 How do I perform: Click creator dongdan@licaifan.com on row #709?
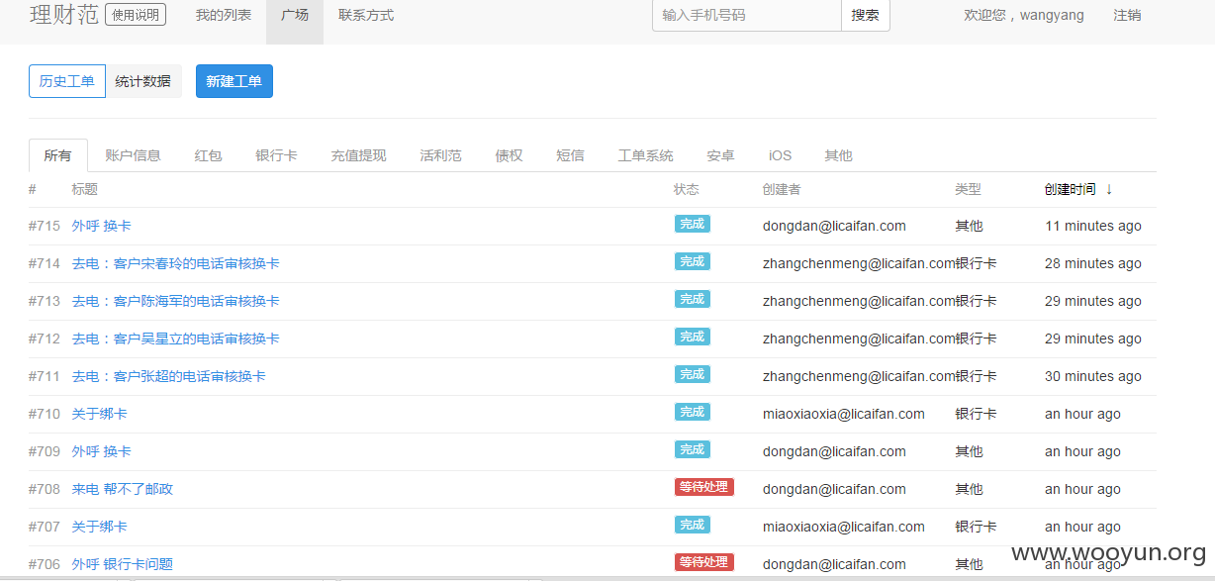[834, 451]
